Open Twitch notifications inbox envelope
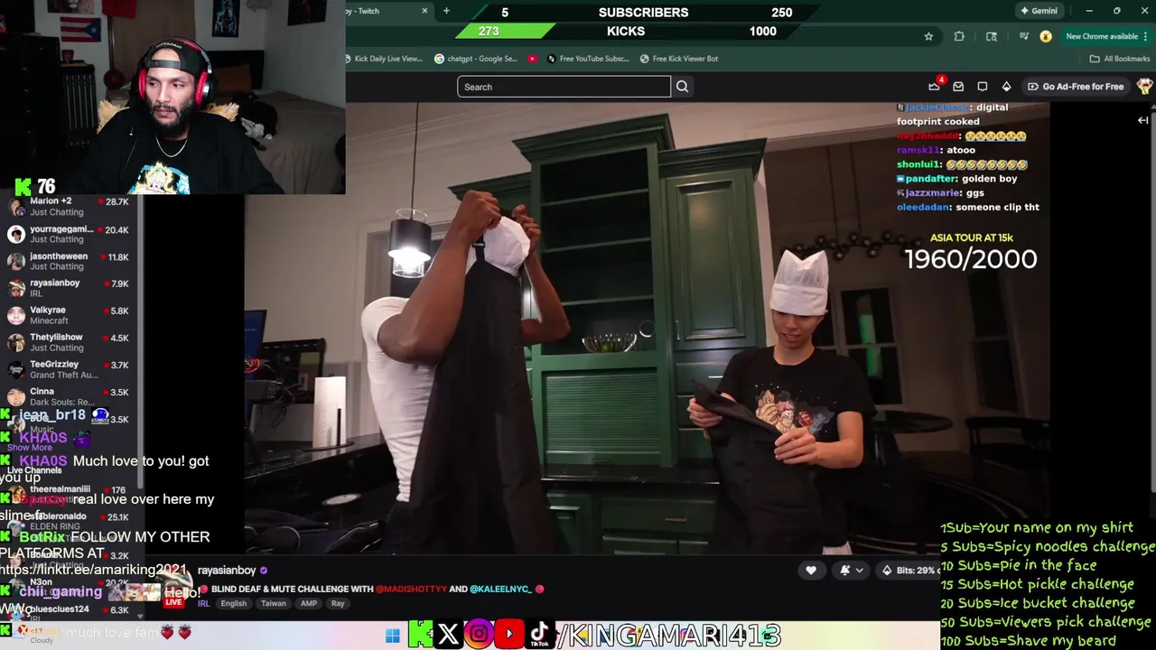Screen dimensions: 1156x650 958,87
